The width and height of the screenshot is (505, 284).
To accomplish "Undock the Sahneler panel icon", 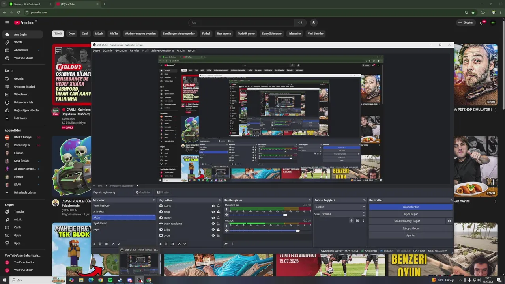I will coord(154,200).
